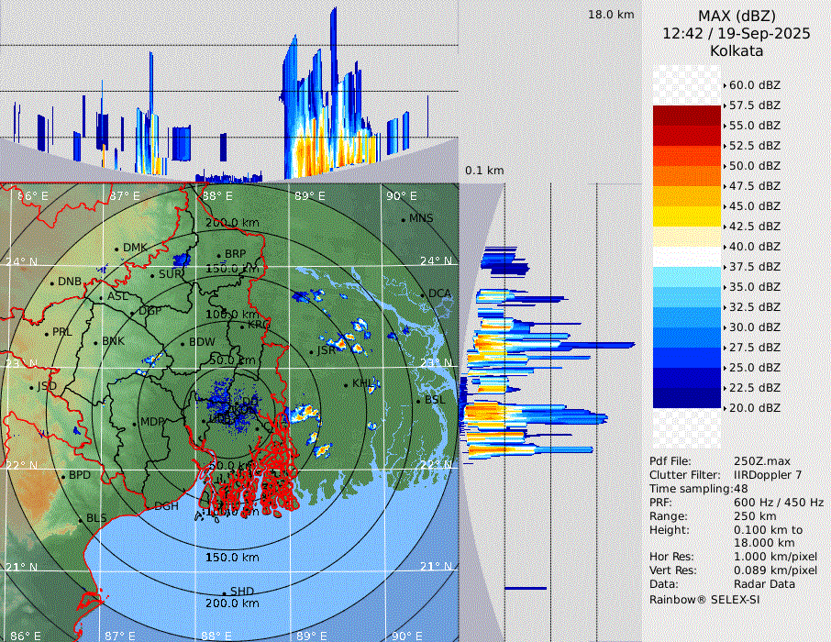Select the DCA station dot
831x642 pixels.
click(x=424, y=294)
